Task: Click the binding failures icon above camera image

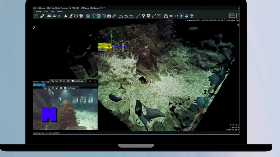Action: (61, 88)
